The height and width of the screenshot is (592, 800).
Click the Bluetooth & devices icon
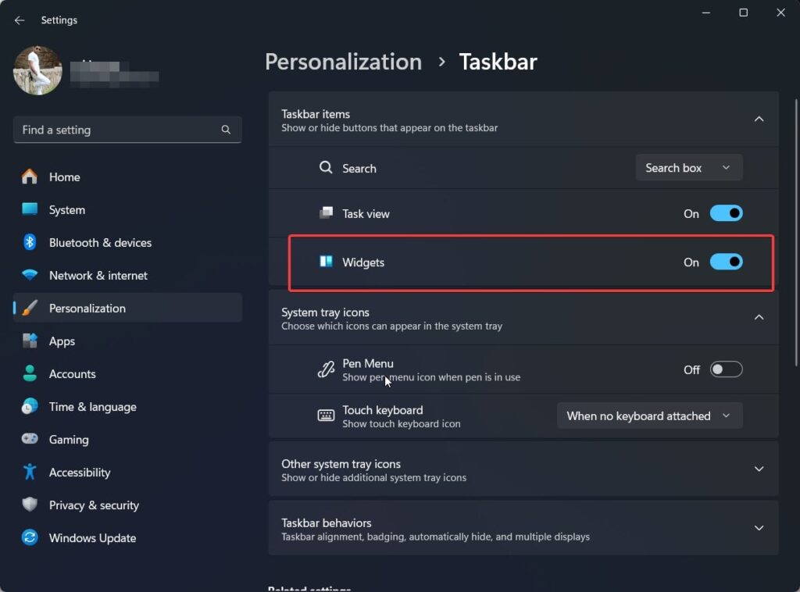pos(30,242)
